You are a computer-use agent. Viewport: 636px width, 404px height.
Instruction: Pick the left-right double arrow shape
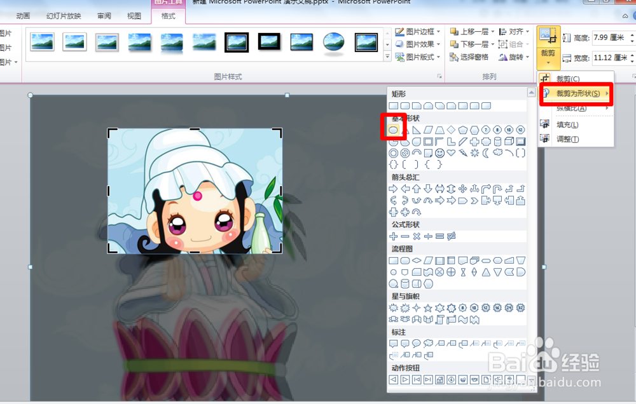(x=439, y=189)
